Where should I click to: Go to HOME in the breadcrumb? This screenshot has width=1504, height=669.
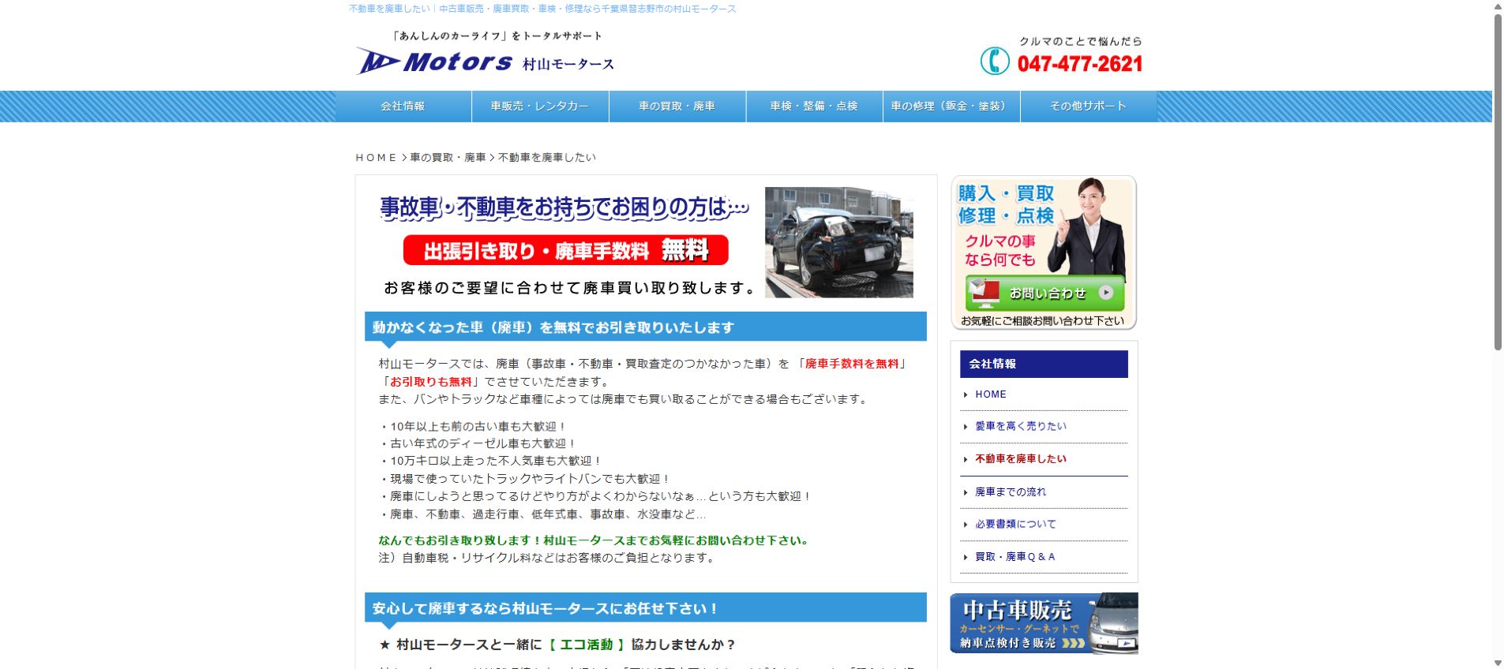point(376,158)
